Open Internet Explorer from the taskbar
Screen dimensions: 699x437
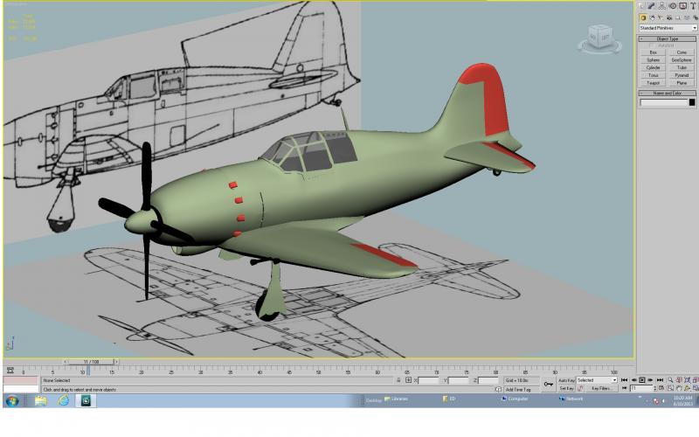point(63,401)
